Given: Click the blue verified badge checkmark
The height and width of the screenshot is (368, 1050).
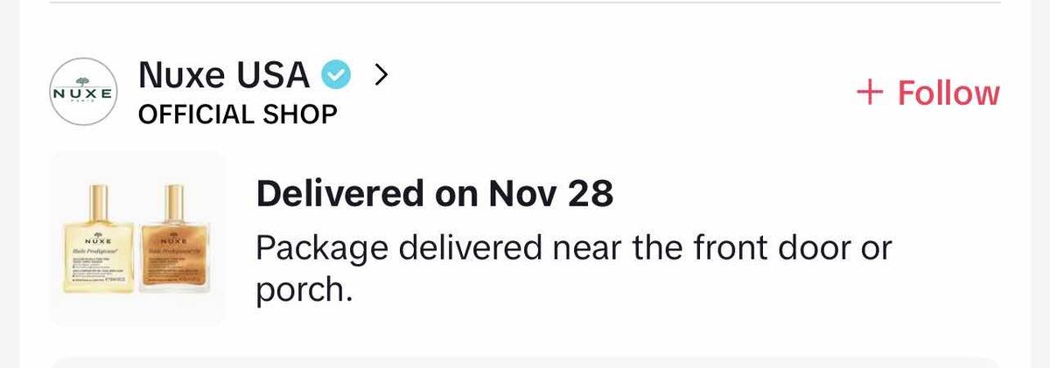Looking at the screenshot, I should click(x=335, y=76).
